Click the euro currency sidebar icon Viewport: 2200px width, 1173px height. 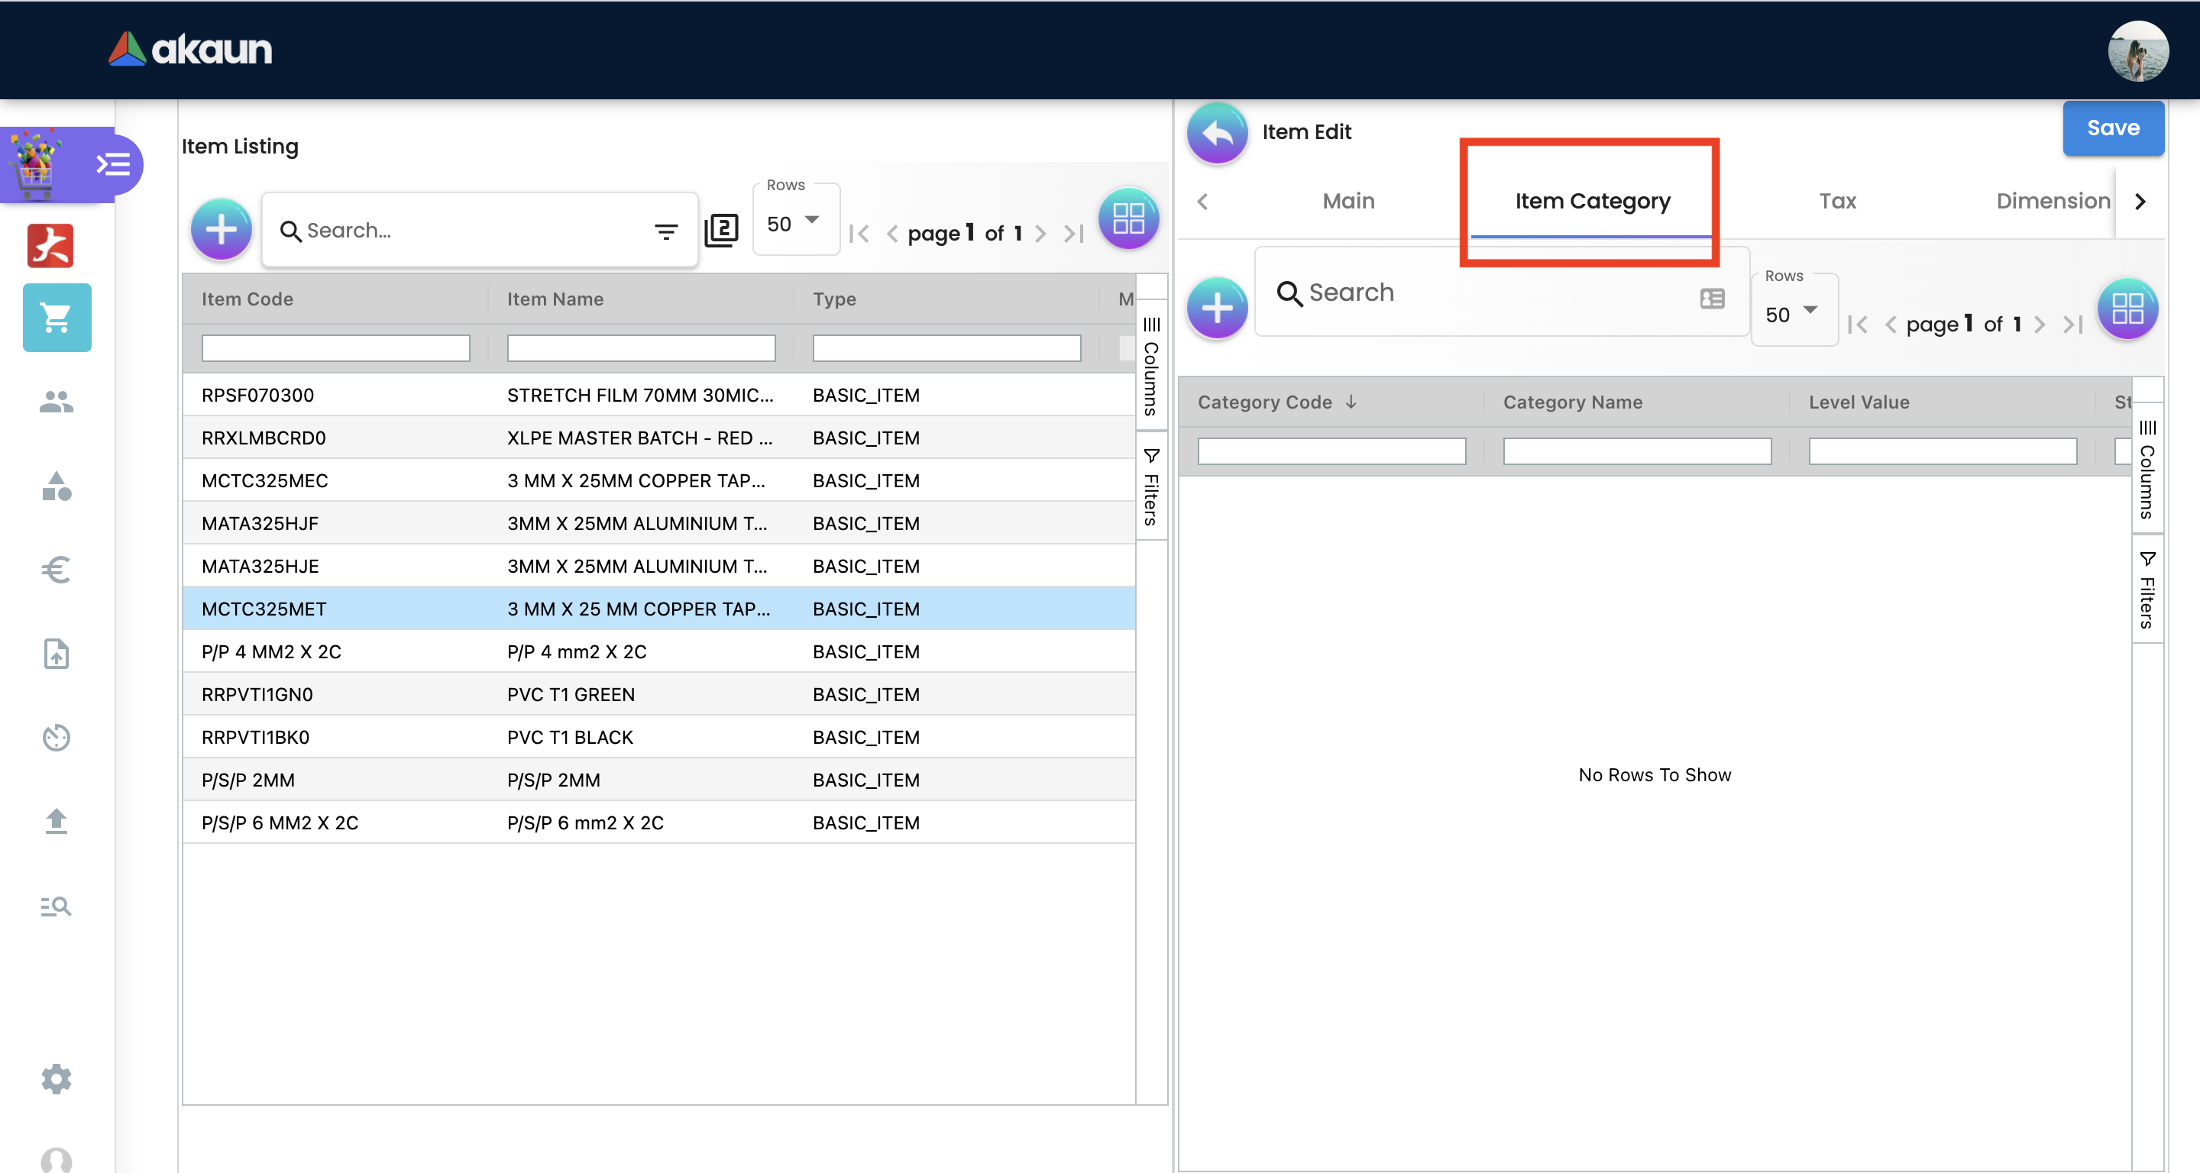pyautogui.click(x=57, y=570)
